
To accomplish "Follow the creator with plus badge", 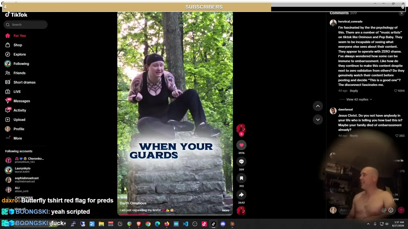I will click(x=241, y=134).
